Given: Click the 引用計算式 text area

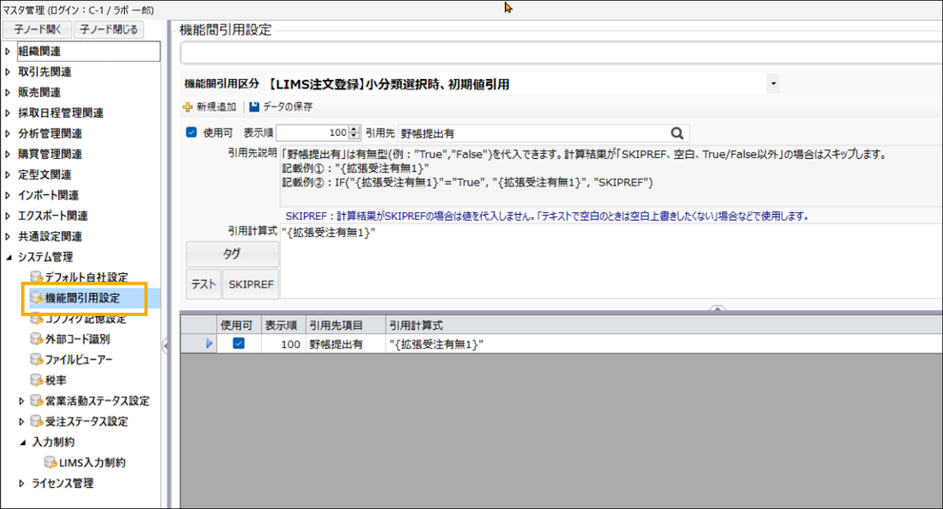Looking at the screenshot, I should point(611,262).
